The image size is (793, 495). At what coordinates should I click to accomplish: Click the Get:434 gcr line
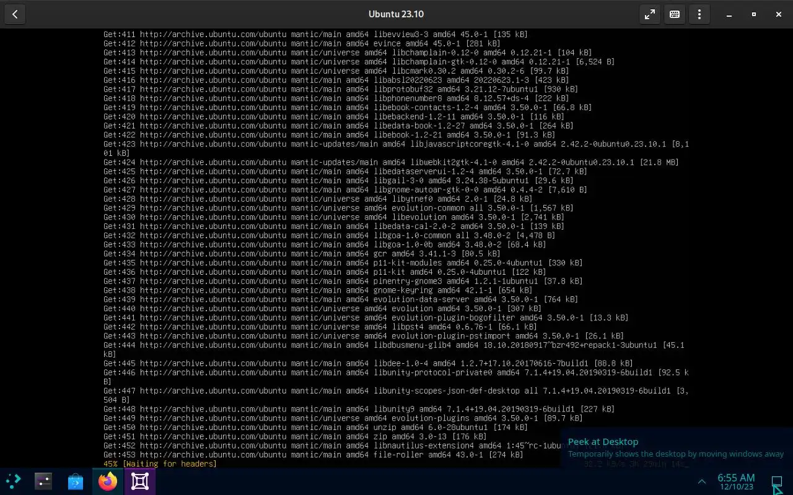coord(302,254)
